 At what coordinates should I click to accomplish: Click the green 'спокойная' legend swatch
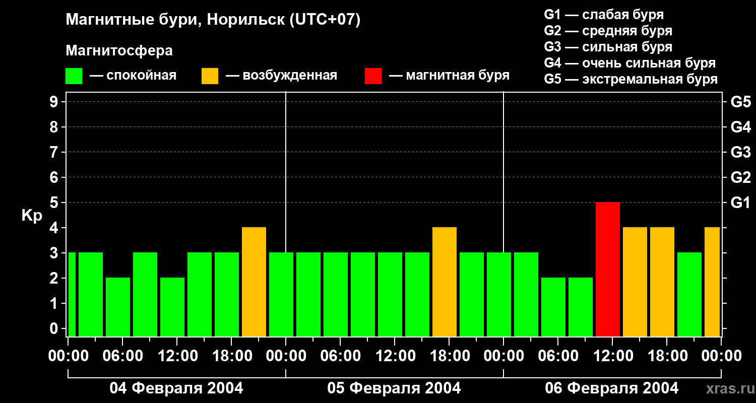(74, 76)
